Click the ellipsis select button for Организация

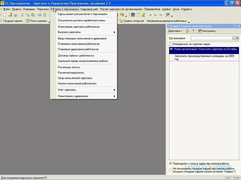pyautogui.click(x=234, y=38)
